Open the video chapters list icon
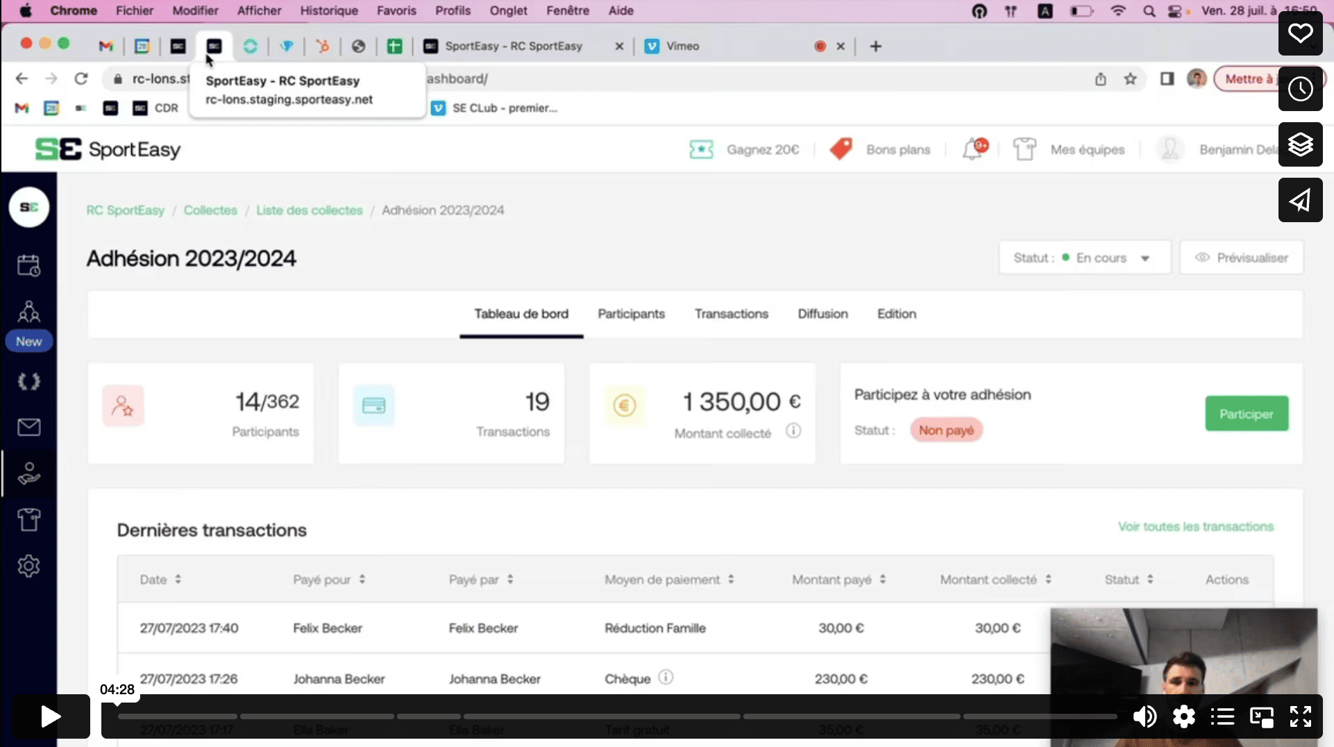The image size is (1334, 747). [x=1222, y=716]
